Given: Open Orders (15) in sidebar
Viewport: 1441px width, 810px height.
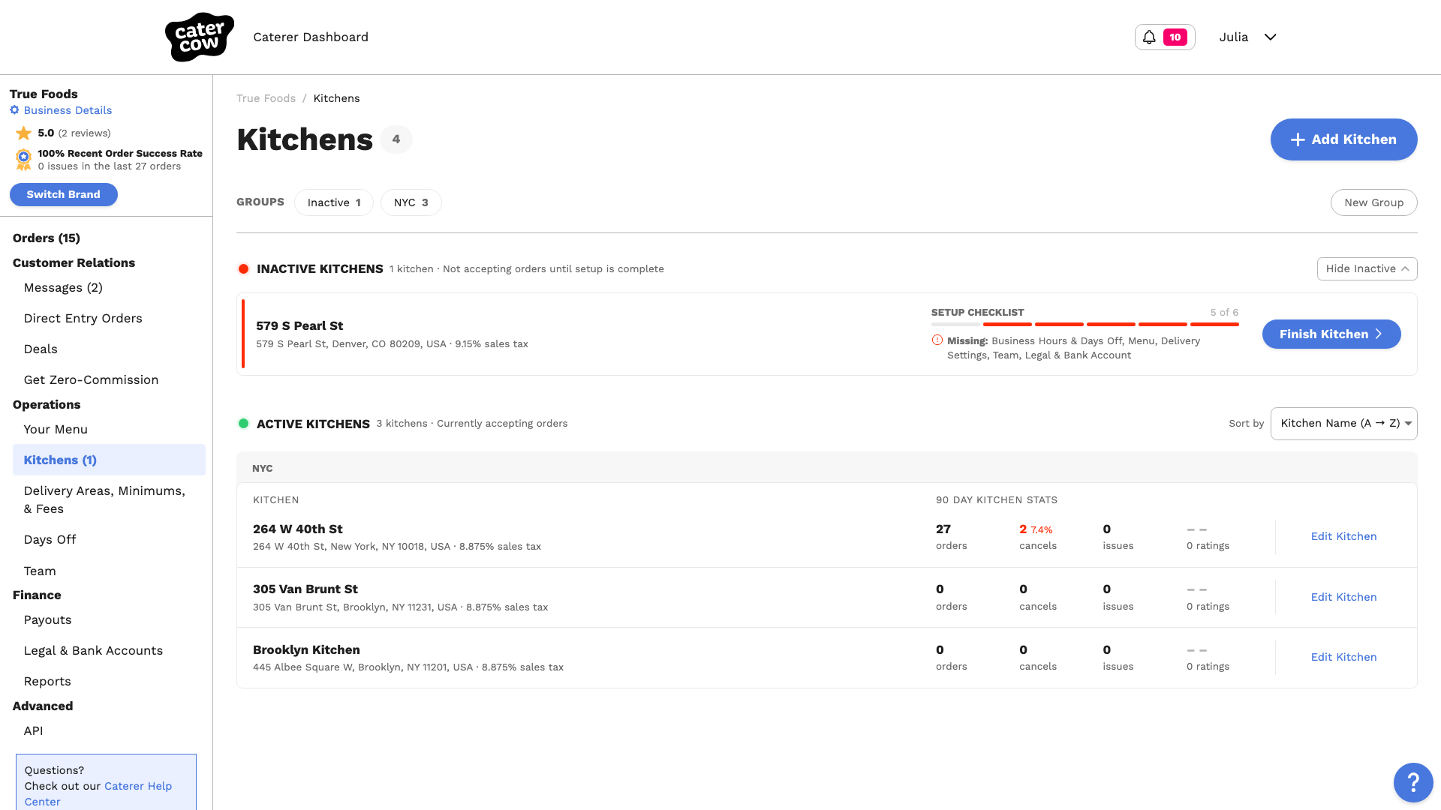Looking at the screenshot, I should pyautogui.click(x=47, y=238).
